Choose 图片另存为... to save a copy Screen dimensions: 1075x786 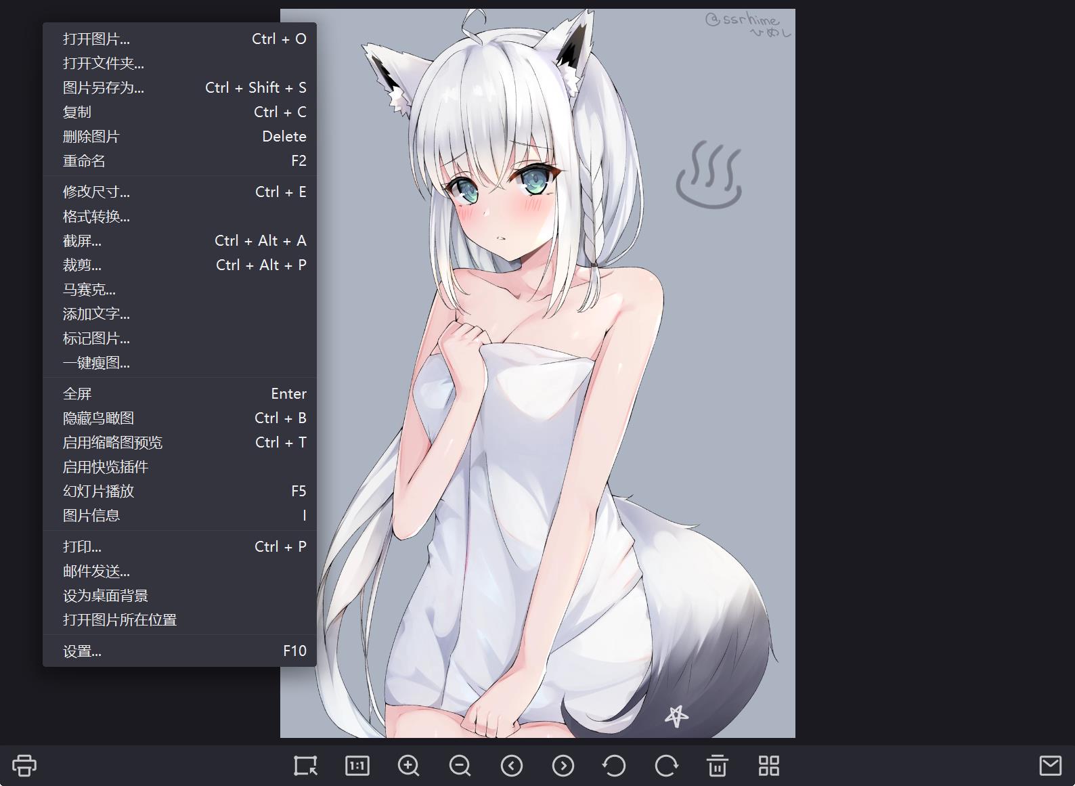[179, 88]
